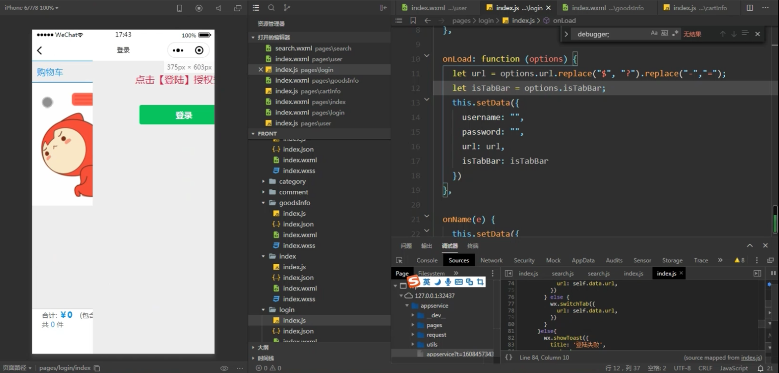Viewport: 779px width, 373px height.
Task: Collapse the sidebar panel icon
Action: [x=383, y=8]
